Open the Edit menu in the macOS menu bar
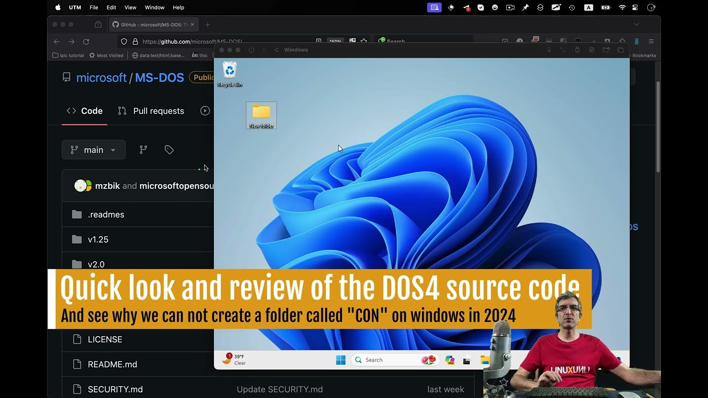The image size is (708, 398). pyautogui.click(x=111, y=7)
